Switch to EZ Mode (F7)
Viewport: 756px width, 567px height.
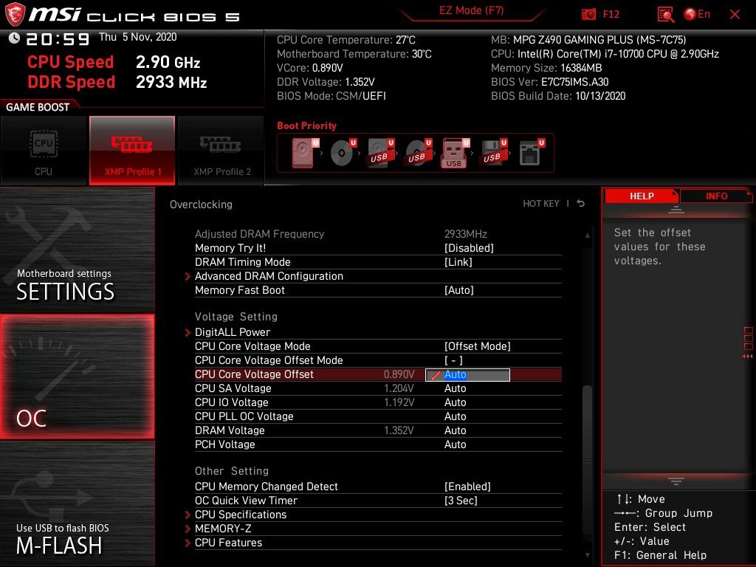click(471, 11)
